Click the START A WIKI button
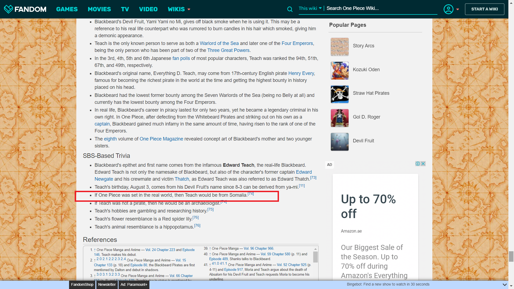This screenshot has height=289, width=514. click(x=485, y=9)
